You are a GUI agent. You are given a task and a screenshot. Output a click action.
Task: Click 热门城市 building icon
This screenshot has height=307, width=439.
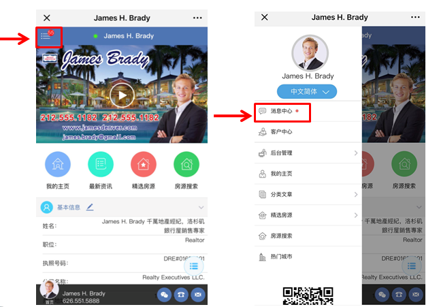click(262, 257)
